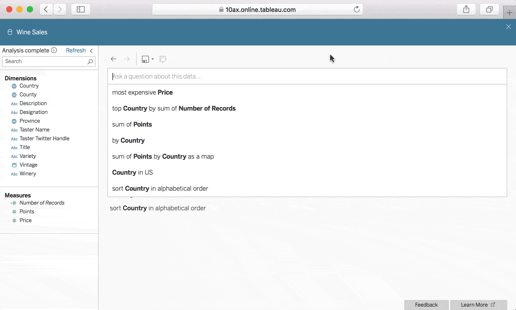Click the Taster Name field
This screenshot has height=310, width=516.
(x=34, y=130)
